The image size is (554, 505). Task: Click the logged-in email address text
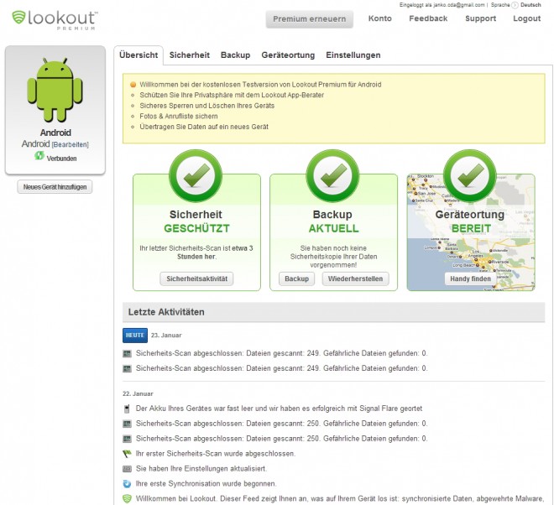[460, 5]
